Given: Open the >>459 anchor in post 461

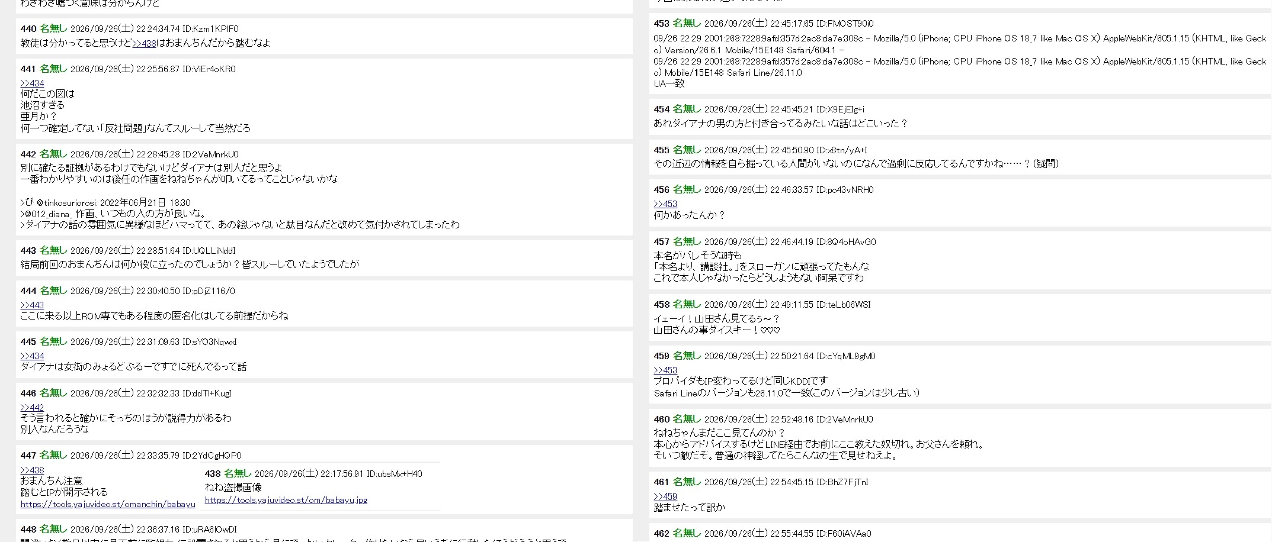Looking at the screenshot, I should (x=665, y=497).
